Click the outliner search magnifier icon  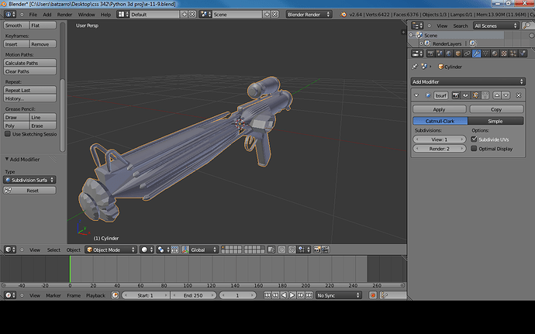[x=527, y=26]
